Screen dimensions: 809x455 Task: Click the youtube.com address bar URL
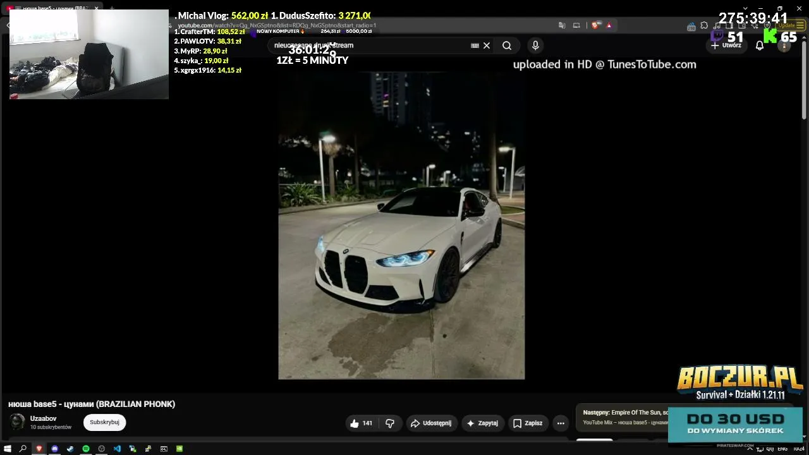point(277,26)
